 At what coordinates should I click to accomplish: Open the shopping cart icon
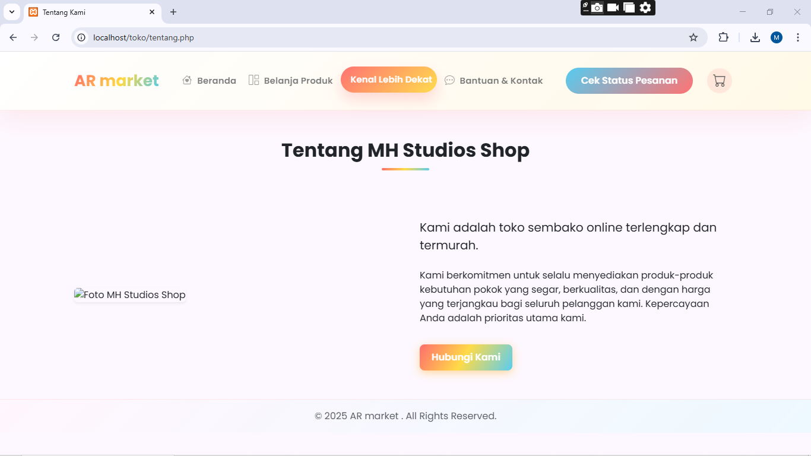(x=719, y=81)
